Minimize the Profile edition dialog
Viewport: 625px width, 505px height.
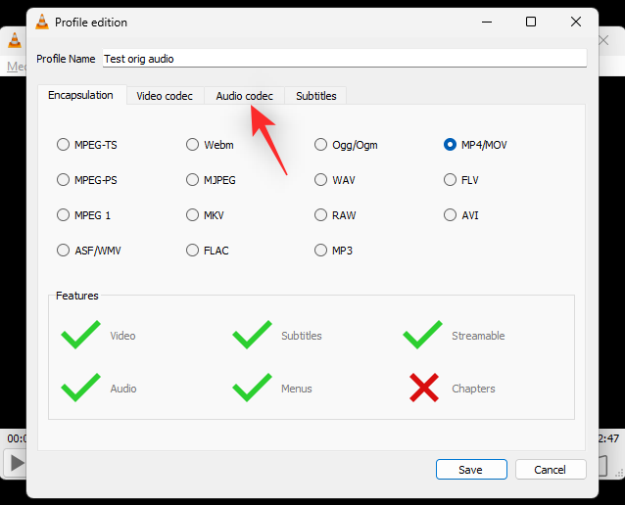(x=487, y=22)
